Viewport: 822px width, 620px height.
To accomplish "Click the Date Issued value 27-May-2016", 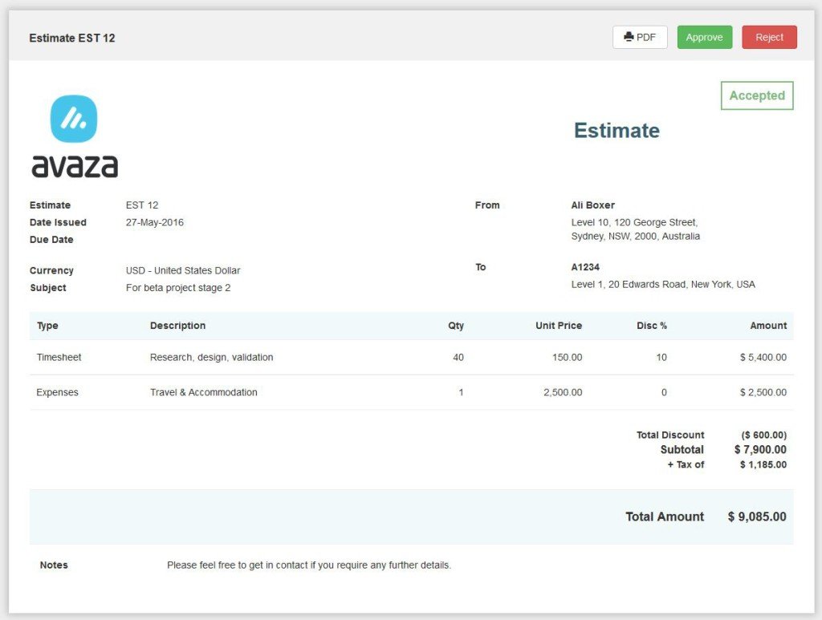I will click(x=154, y=222).
